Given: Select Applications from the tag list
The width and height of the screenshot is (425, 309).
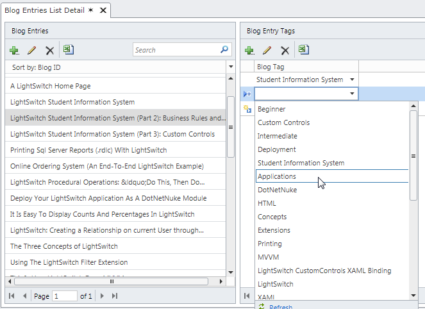Looking at the screenshot, I should (x=277, y=176).
